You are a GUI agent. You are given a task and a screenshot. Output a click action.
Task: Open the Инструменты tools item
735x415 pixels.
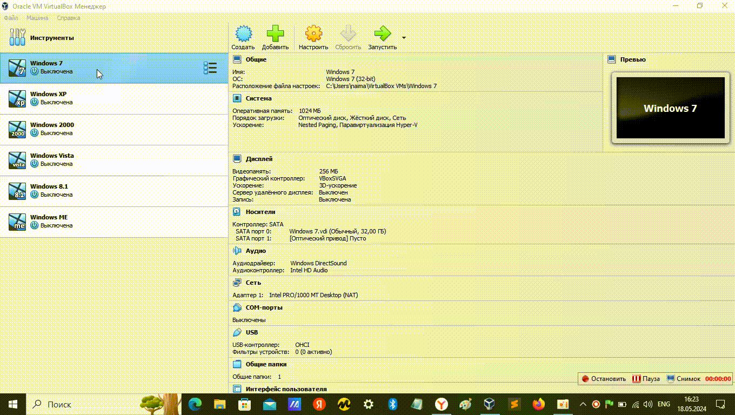(x=114, y=38)
